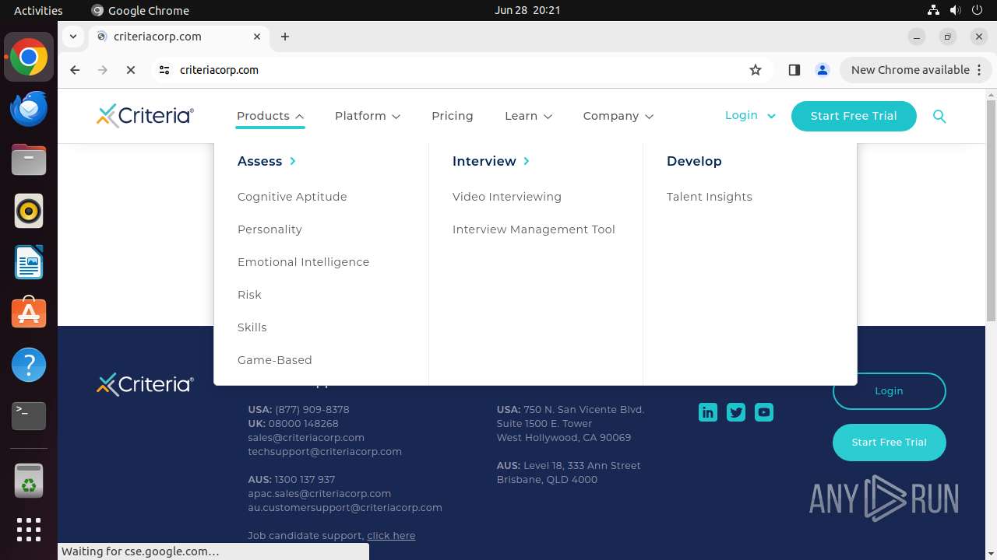Click the page vertical scrollbar
Viewport: 997px width, 560px height.
pos(991,210)
